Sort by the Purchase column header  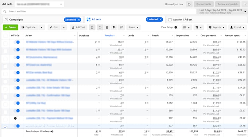84,36
